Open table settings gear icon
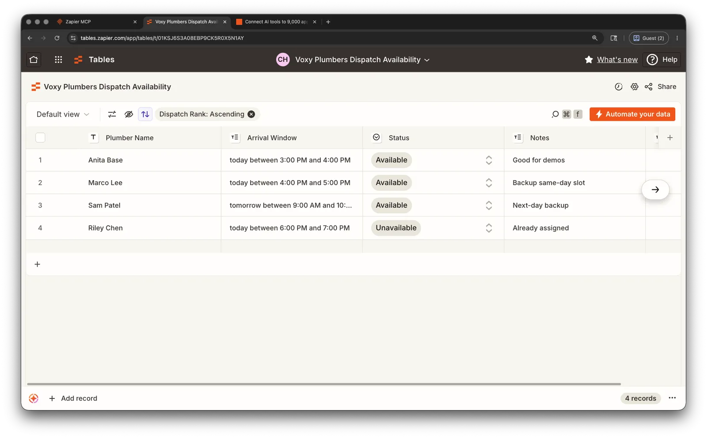Screen dimensions: 707x438 tap(635, 87)
